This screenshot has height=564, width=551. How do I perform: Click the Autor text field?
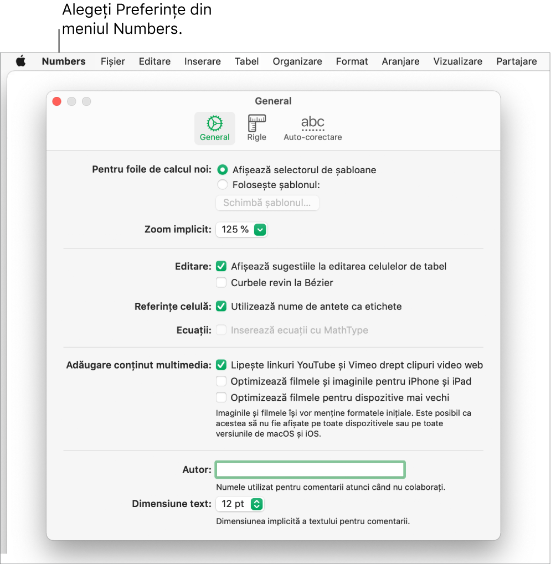pos(310,470)
